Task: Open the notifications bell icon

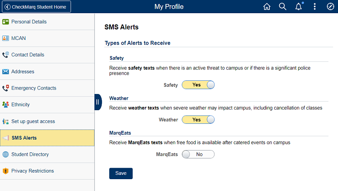Action: (299, 7)
